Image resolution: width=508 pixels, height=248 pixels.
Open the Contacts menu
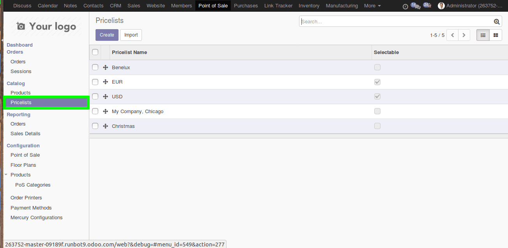(94, 6)
